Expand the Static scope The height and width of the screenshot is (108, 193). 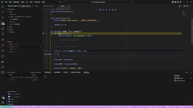[8, 27]
